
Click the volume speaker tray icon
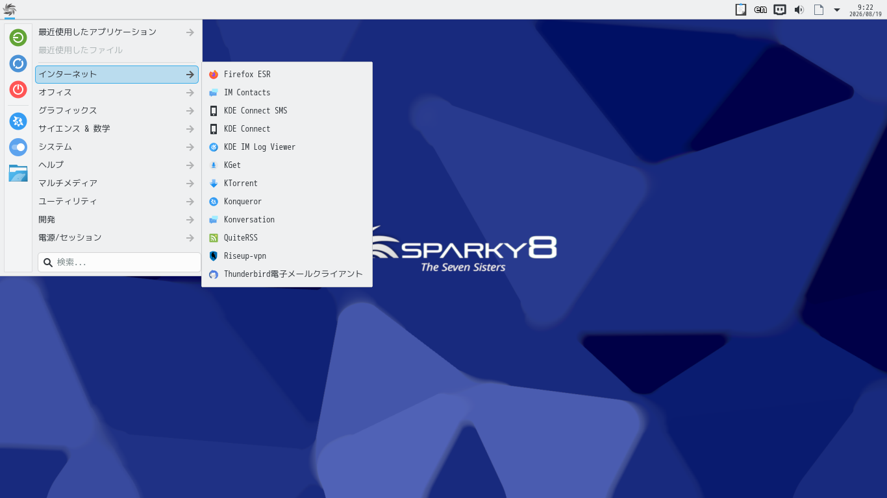799,10
